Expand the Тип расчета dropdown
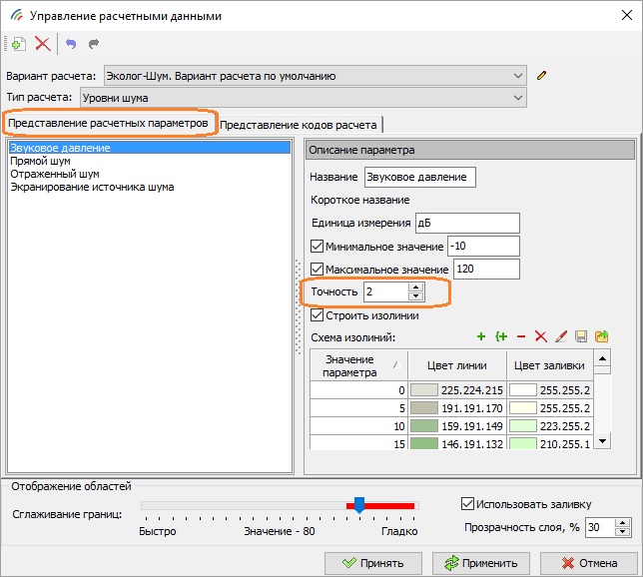Viewport: 643px width, 577px height. click(516, 97)
